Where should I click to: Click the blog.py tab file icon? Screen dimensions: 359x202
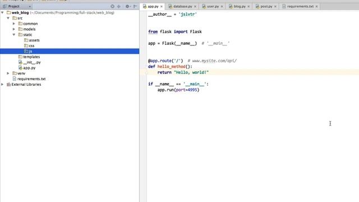231,6
